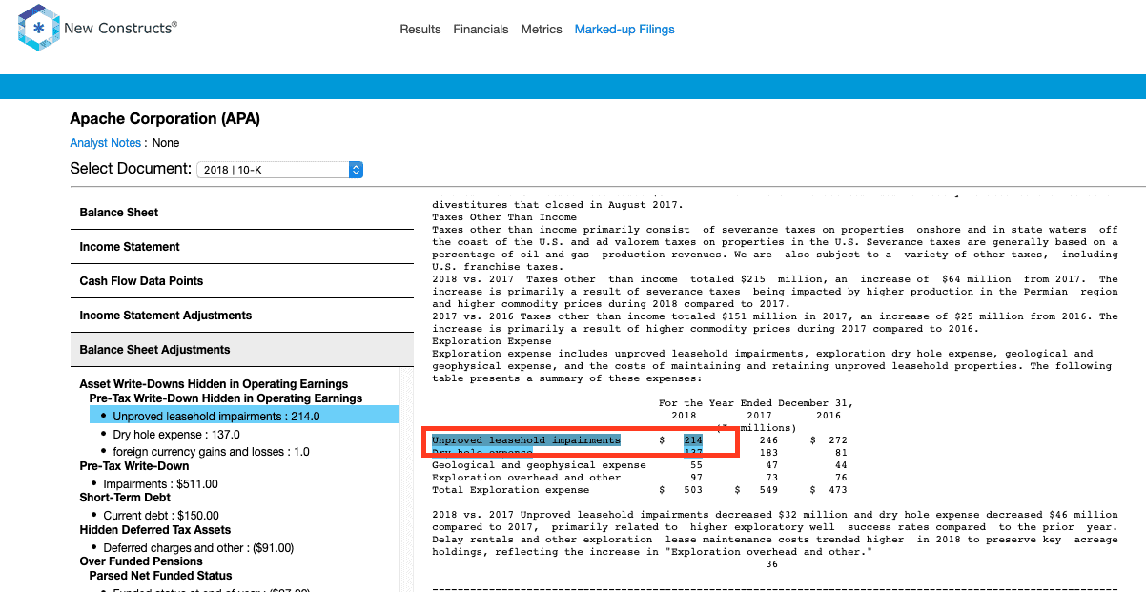Click Geological and geophysical expense row label
Image resolution: width=1146 pixels, height=592 pixels.
point(539,465)
